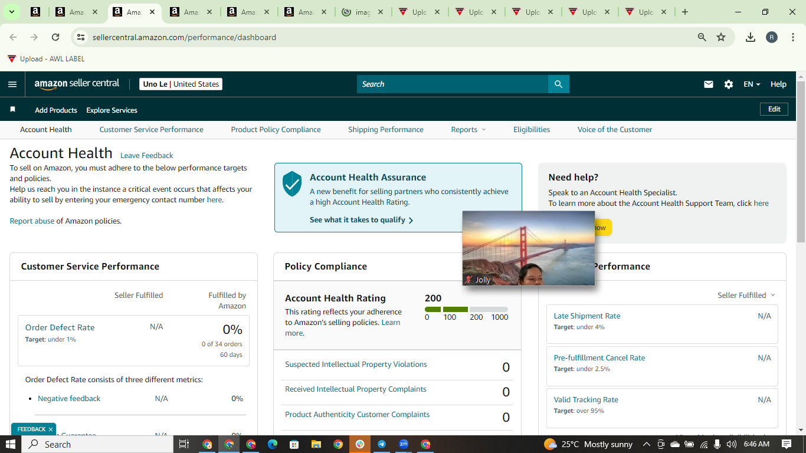Open Zoom from the taskbar
Screen dimensions: 806x453
point(404,444)
